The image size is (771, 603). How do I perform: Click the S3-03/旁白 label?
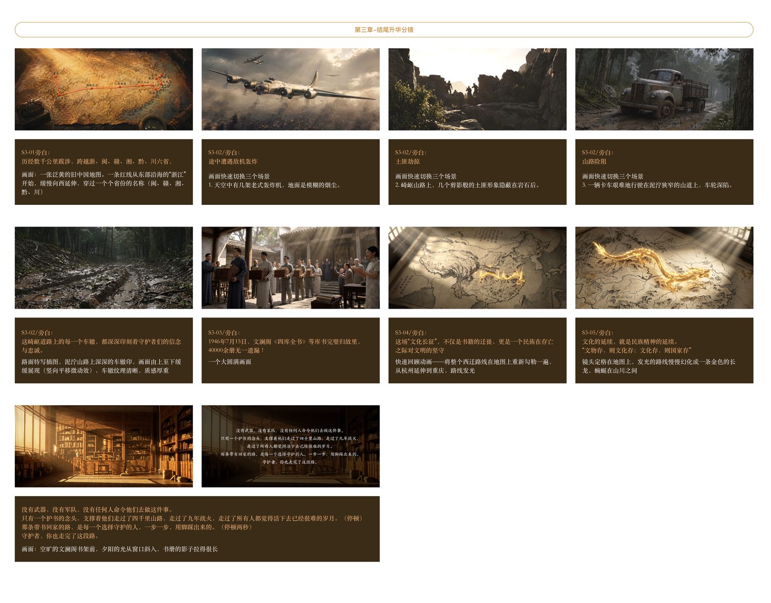tap(224, 333)
